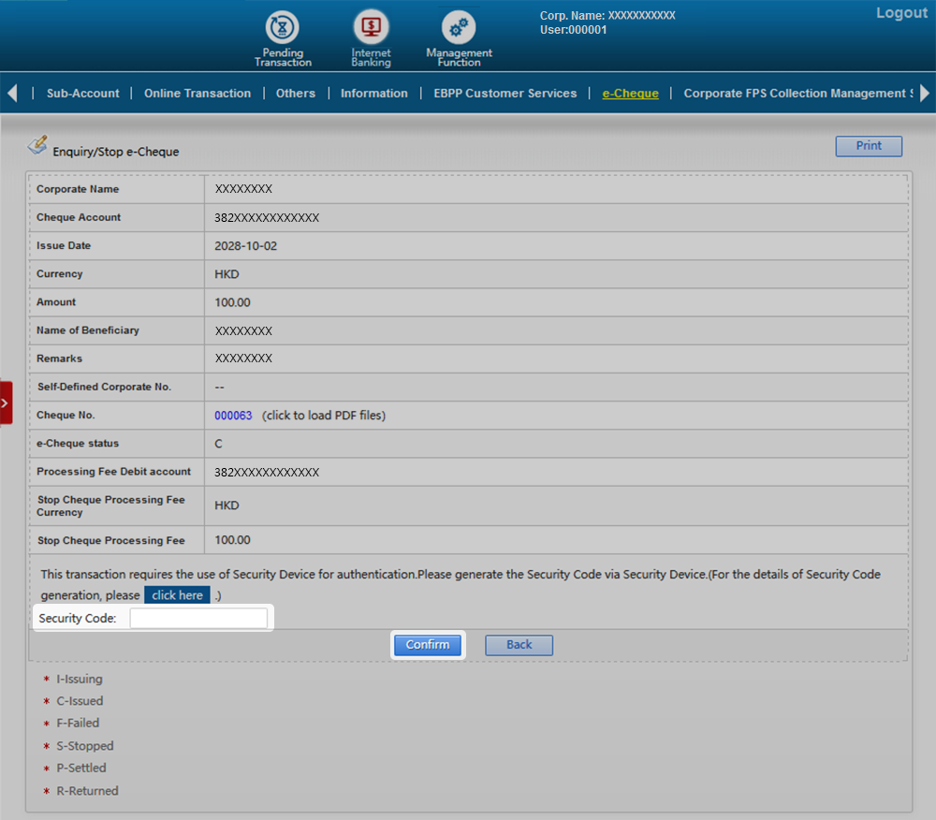Select the e-Cheque menu tab
Image resolution: width=936 pixels, height=820 pixels.
point(630,94)
